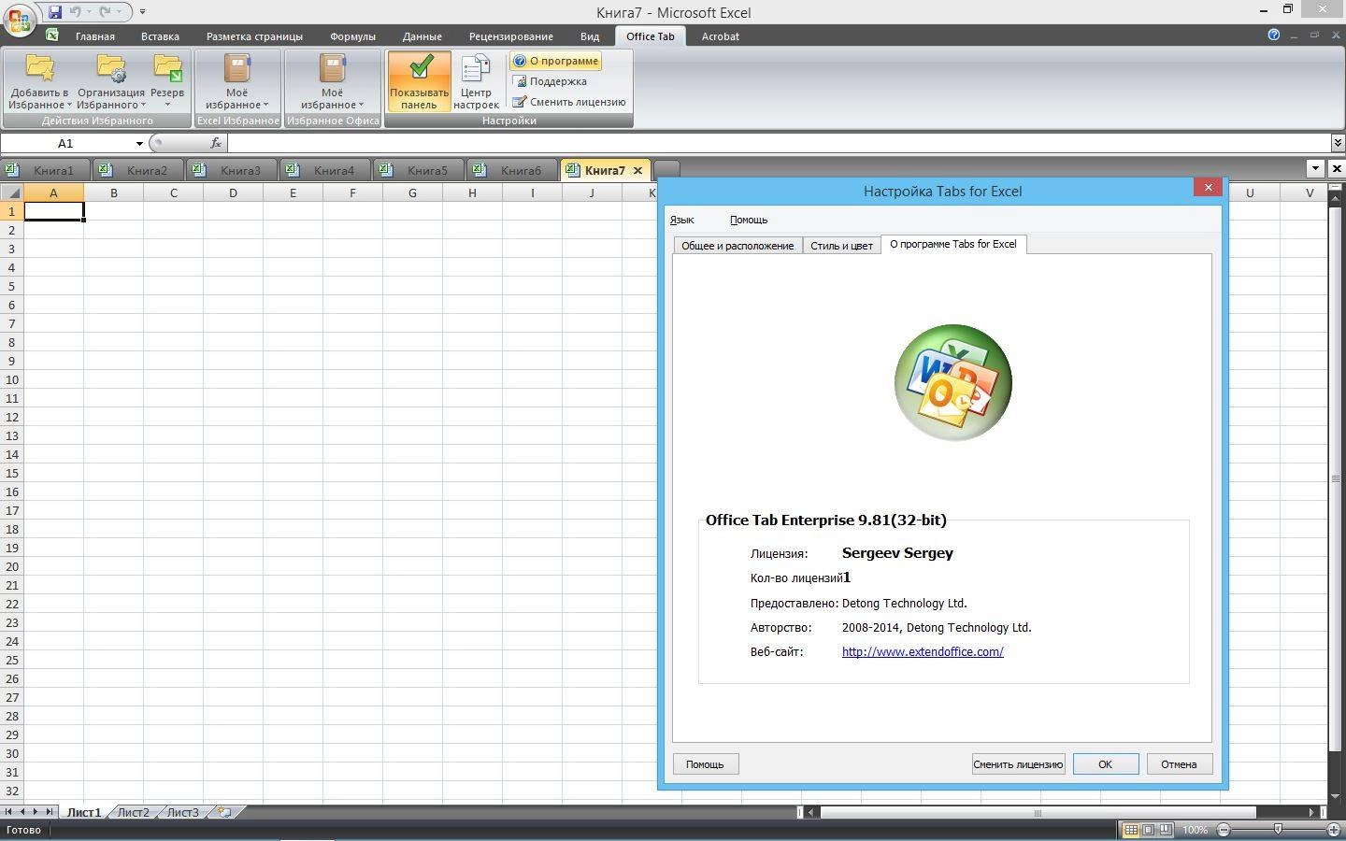Open the workbook tab list dropdown

click(1315, 169)
